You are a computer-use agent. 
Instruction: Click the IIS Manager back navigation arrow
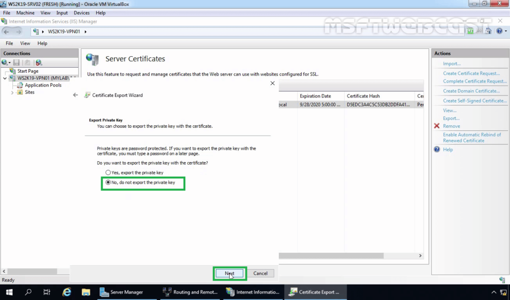(6, 31)
